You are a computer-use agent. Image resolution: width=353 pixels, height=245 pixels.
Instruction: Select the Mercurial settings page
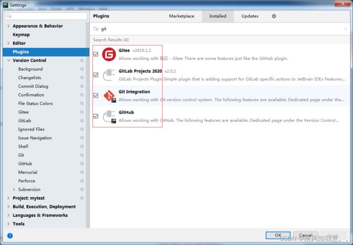28,172
